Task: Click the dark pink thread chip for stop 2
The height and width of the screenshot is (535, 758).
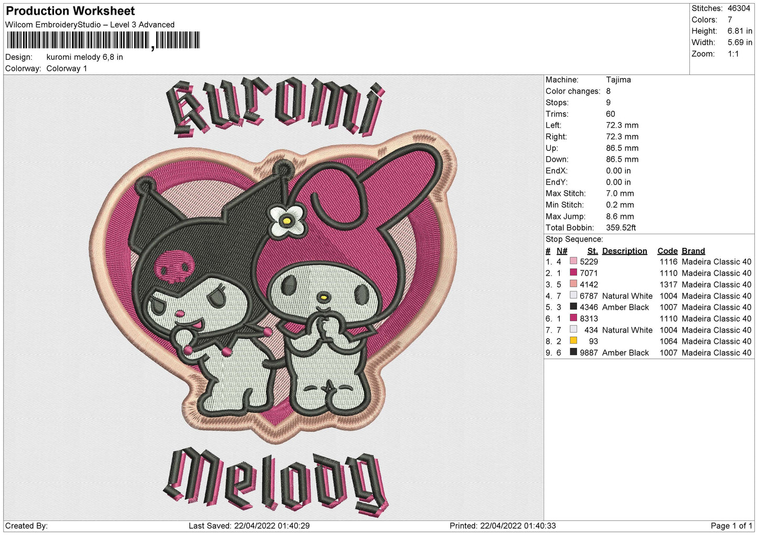Action: coord(574,273)
